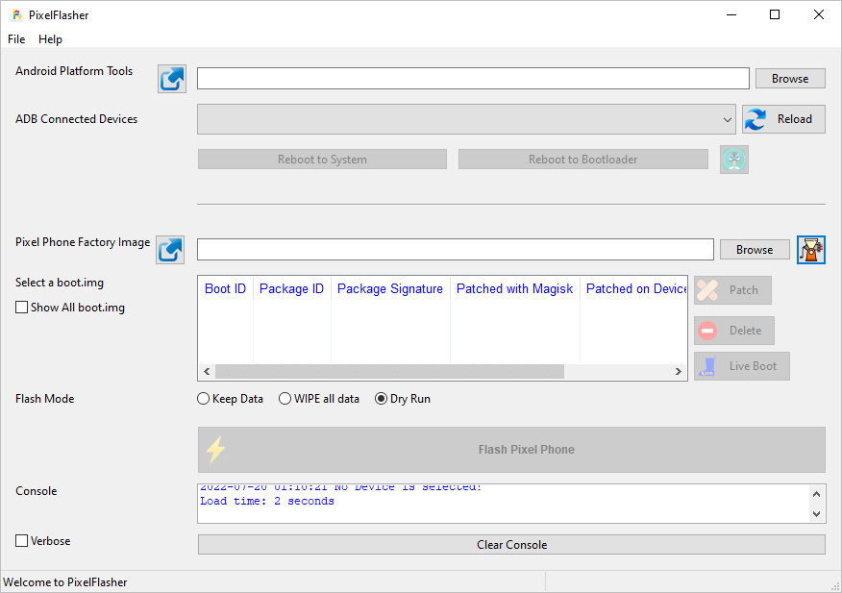Image resolution: width=842 pixels, height=593 pixels.
Task: Click the Patched on Device column header
Action: (x=633, y=289)
